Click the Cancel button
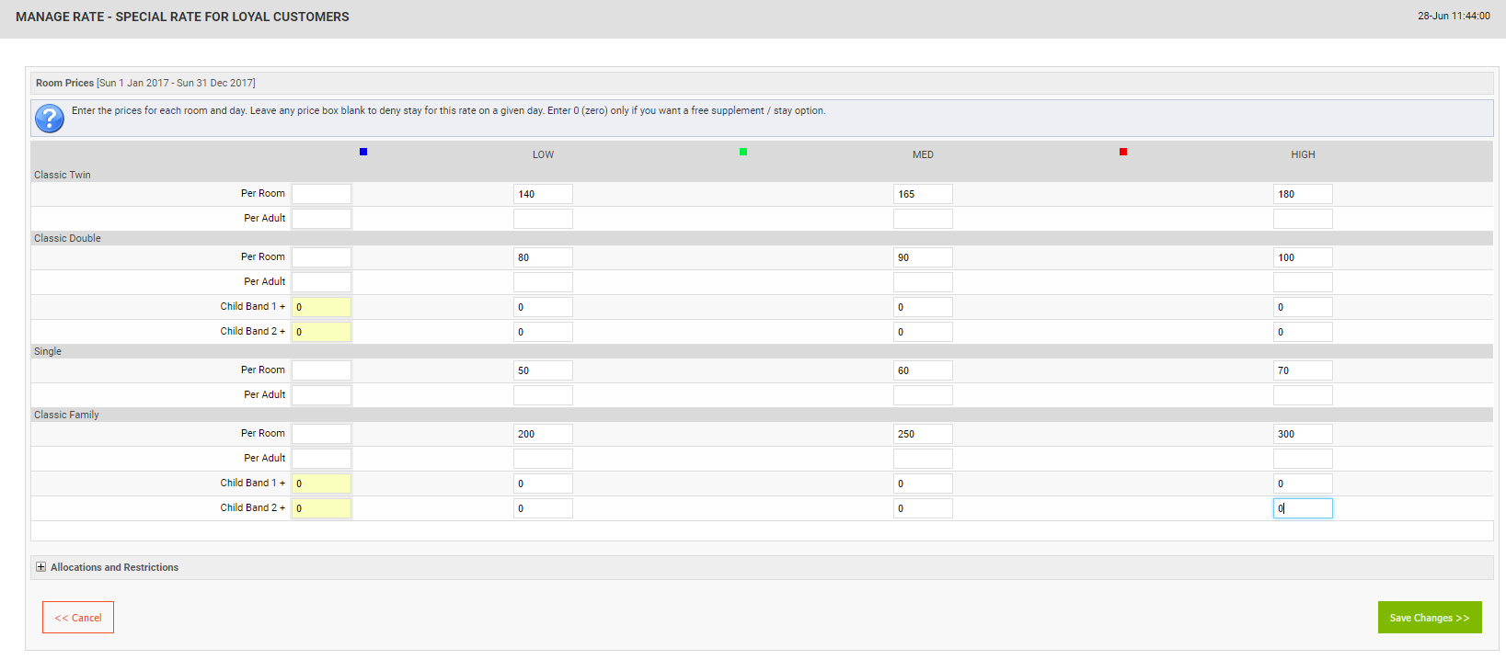The width and height of the screenshot is (1506, 660). pyautogui.click(x=78, y=618)
